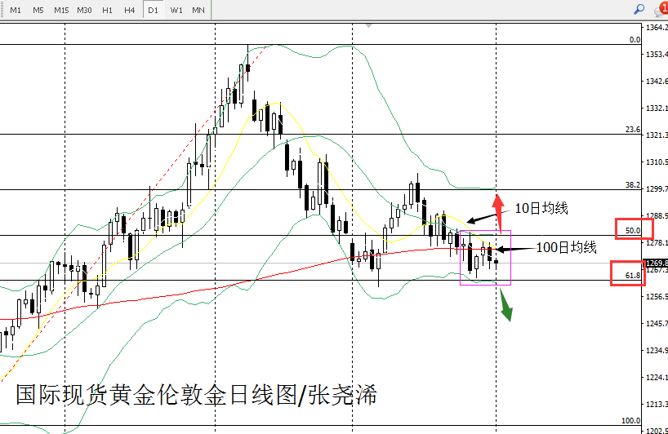Image resolution: width=668 pixels, height=434 pixels.
Task: Click the 1332.1 price scale value
Action: (x=657, y=108)
